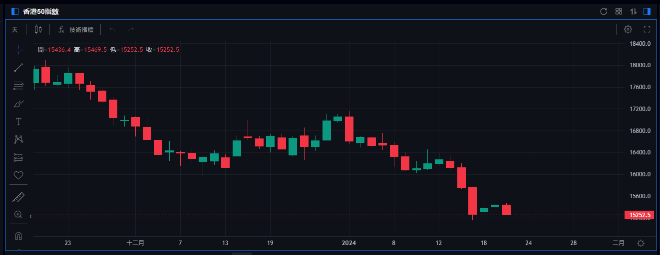Click the 香港50指數 chart title

41,11
